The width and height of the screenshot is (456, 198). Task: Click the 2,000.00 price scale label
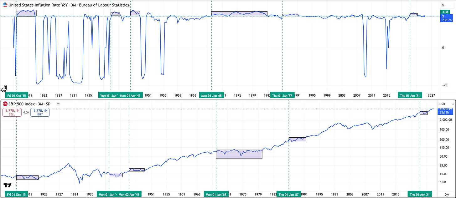click(x=446, y=120)
